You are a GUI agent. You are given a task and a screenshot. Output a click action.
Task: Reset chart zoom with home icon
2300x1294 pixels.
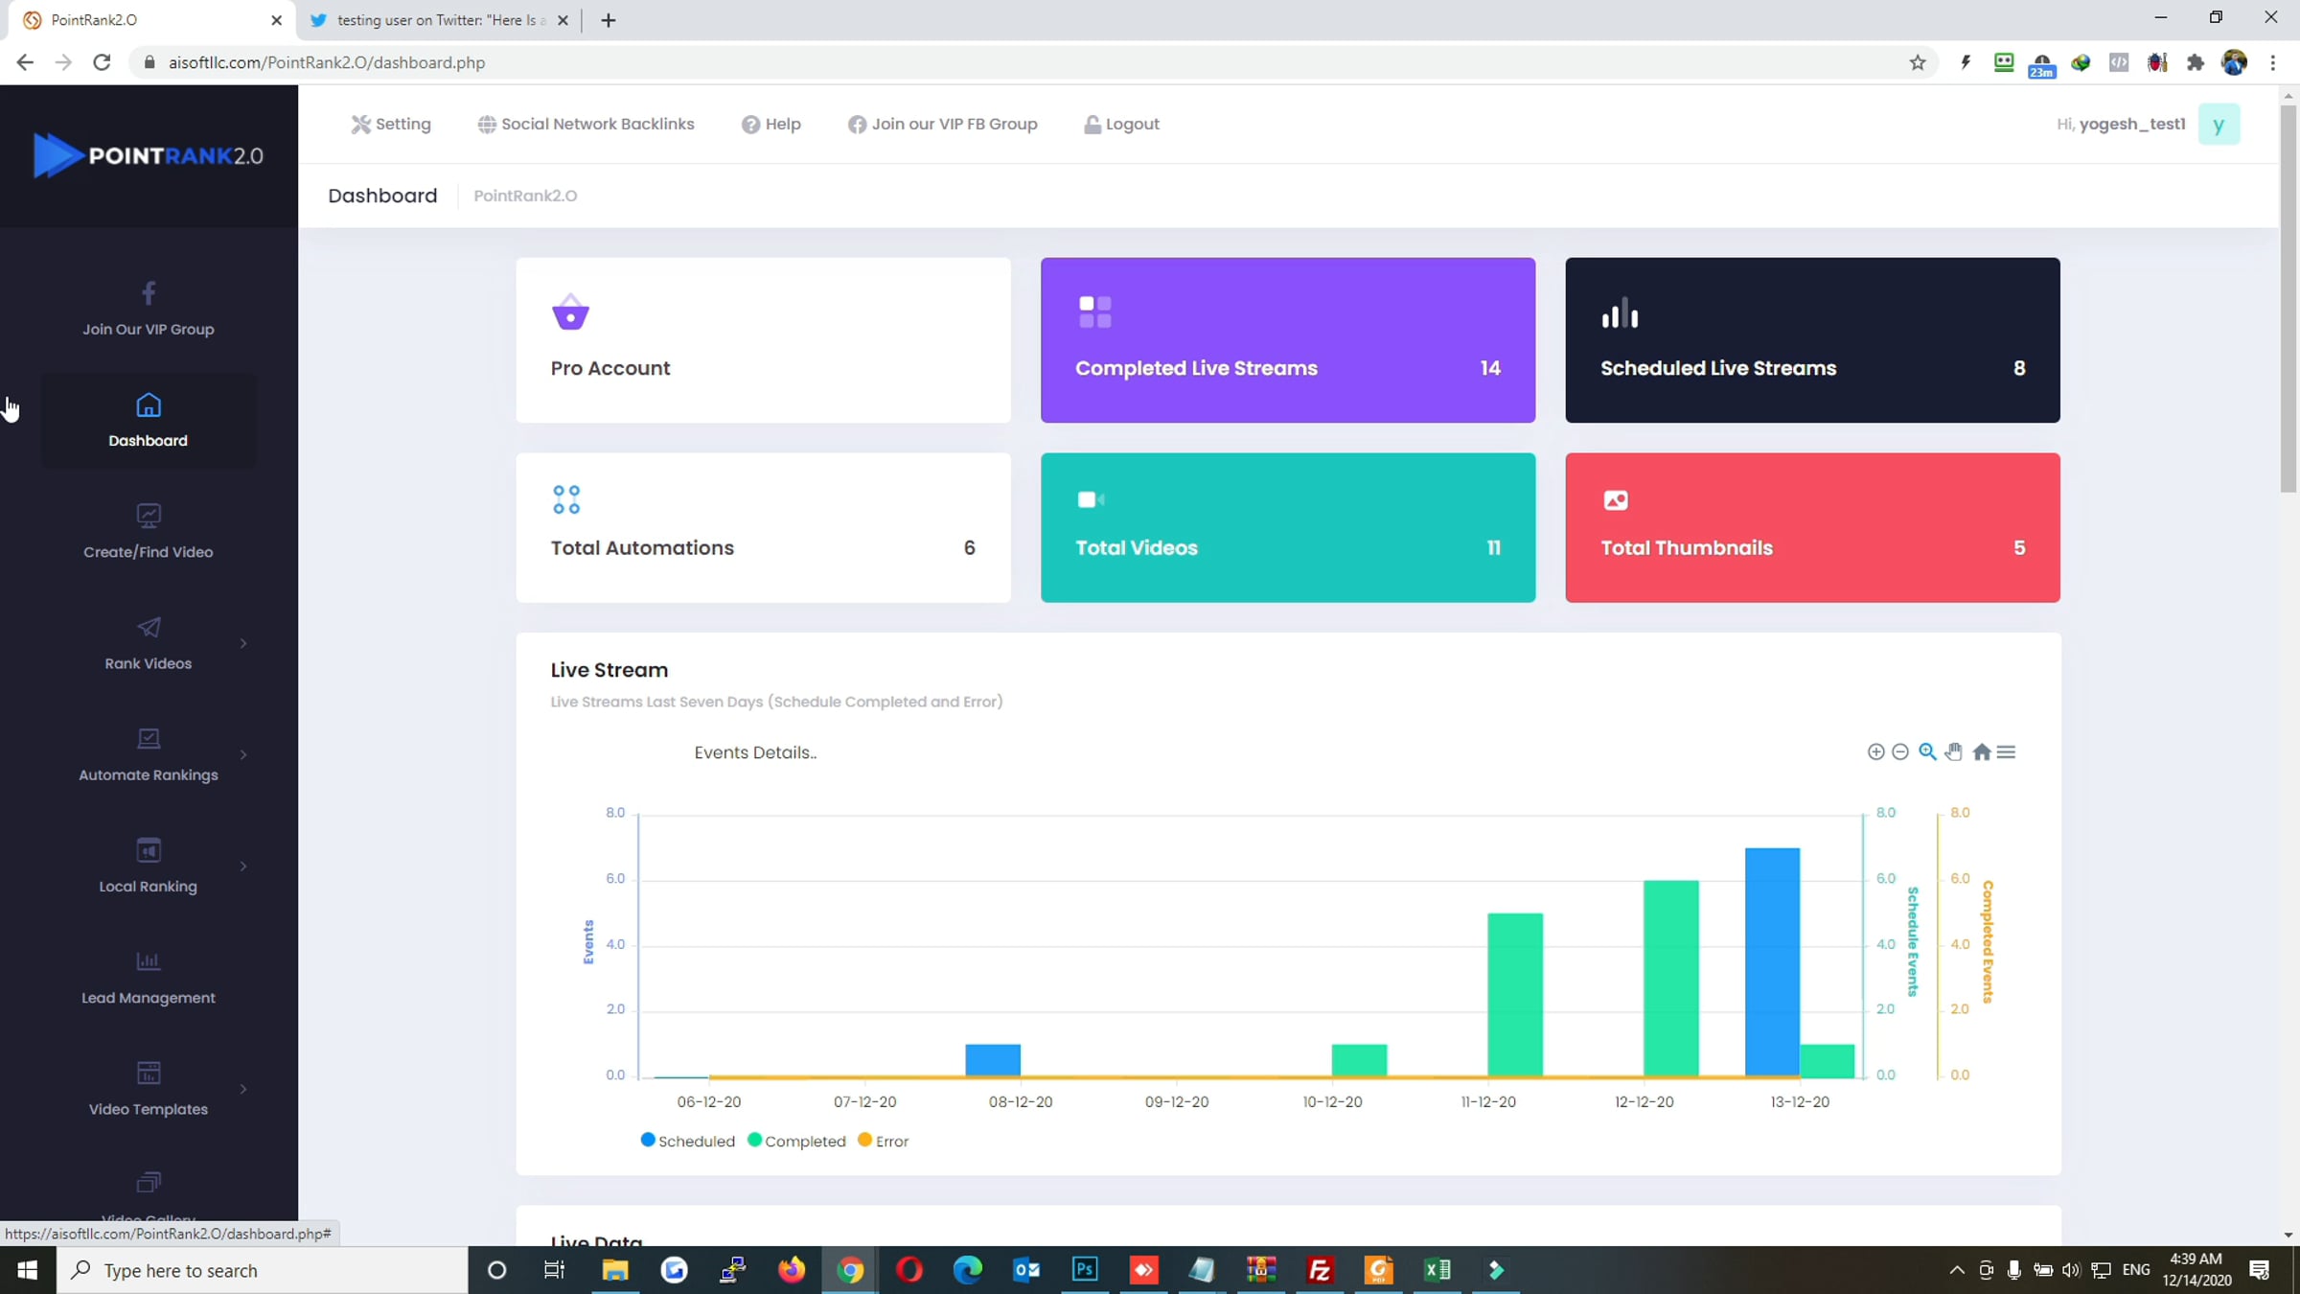pyautogui.click(x=1981, y=752)
